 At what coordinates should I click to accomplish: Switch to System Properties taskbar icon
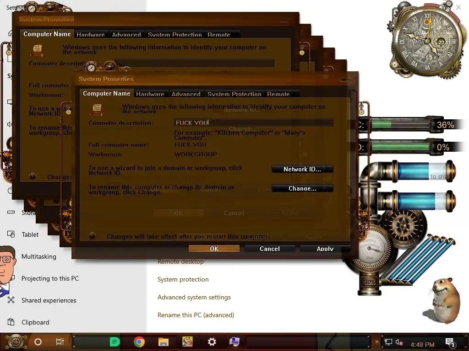click(x=234, y=342)
